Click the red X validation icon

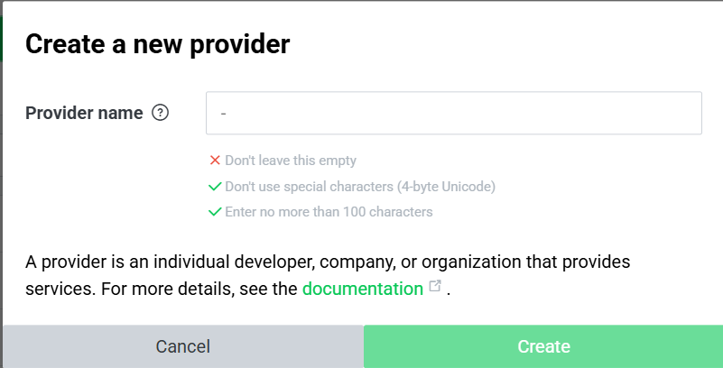click(x=215, y=161)
